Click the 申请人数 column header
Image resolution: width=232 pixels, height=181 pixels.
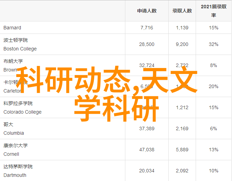coord(147,11)
